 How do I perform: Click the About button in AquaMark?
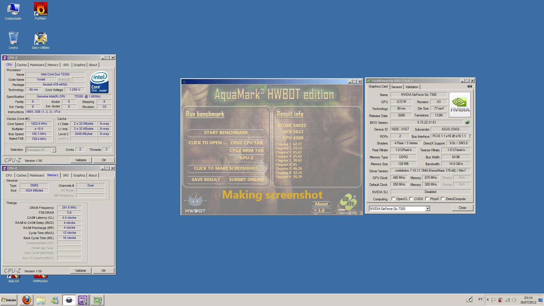321,204
